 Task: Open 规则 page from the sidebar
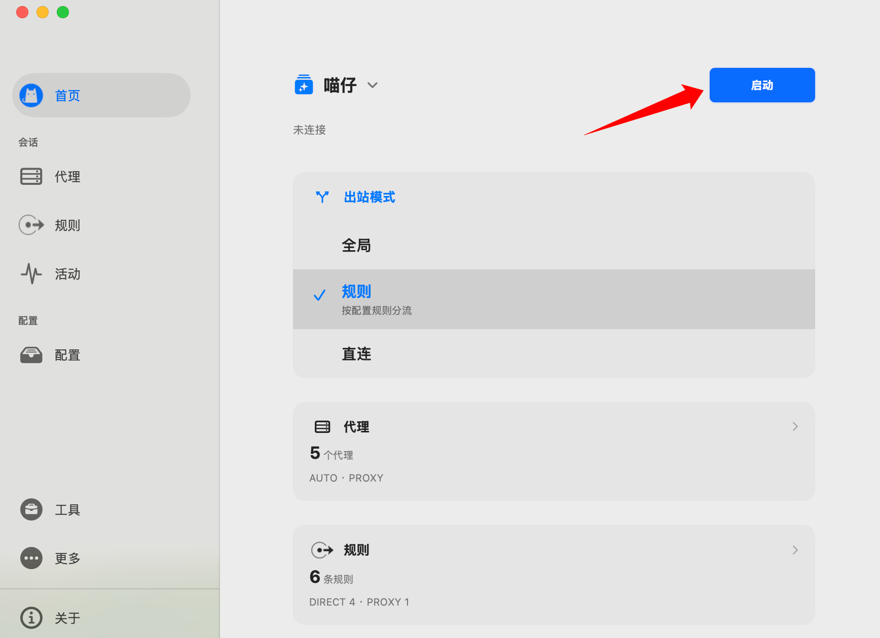coord(101,225)
